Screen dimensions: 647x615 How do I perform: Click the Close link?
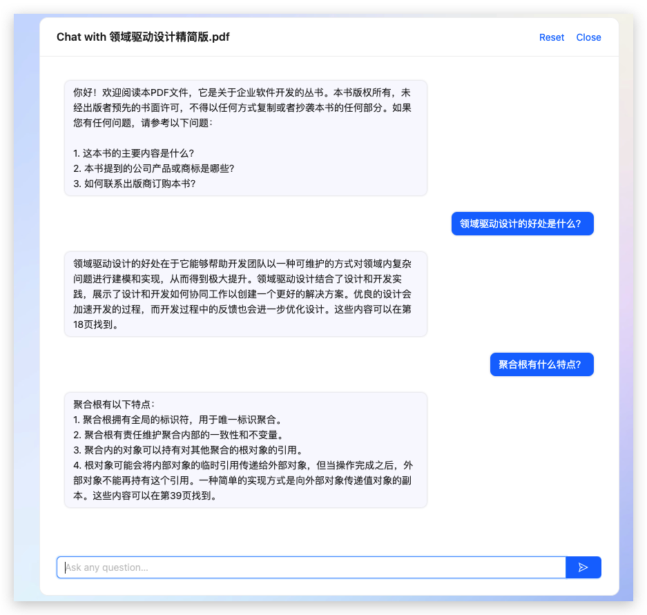tap(588, 37)
